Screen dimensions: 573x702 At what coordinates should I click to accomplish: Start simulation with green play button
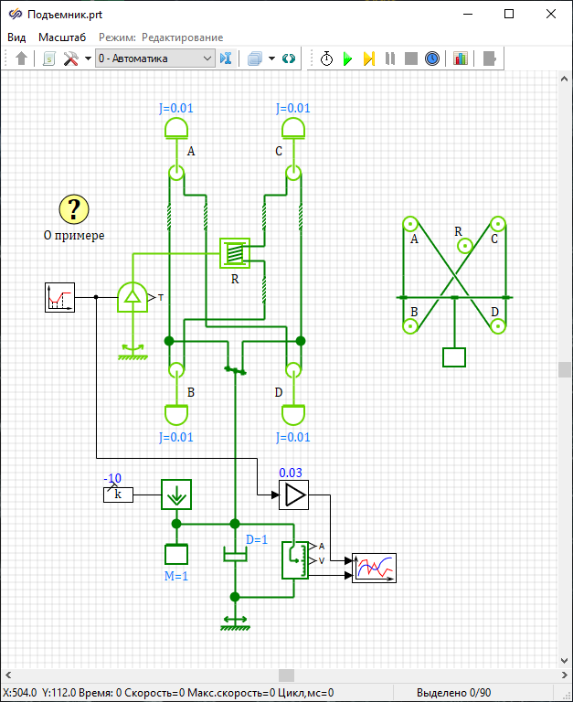[347, 58]
